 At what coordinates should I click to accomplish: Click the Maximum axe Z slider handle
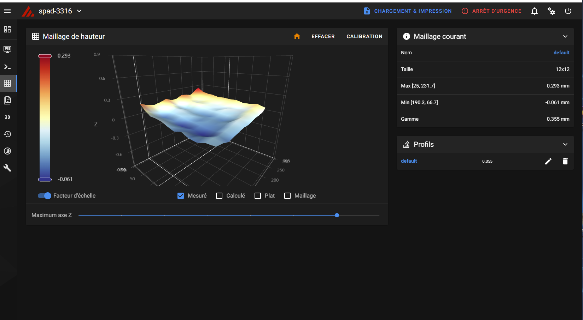337,215
